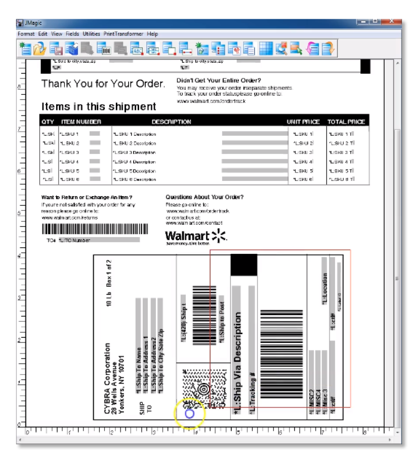Select the Walmart logo on the canvas
Viewport: 417px width, 462px height.
196,237
